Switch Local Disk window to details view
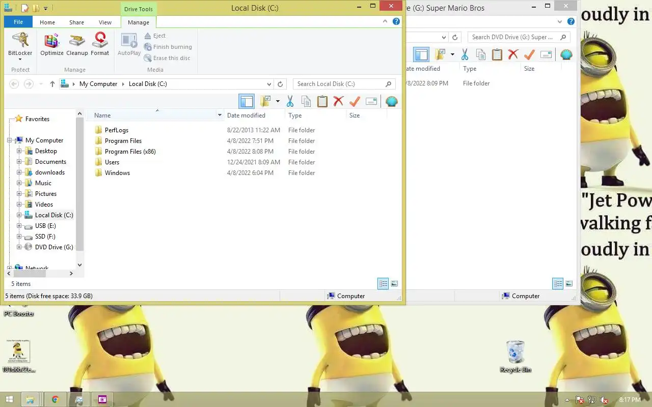The image size is (652, 407). coord(383,284)
